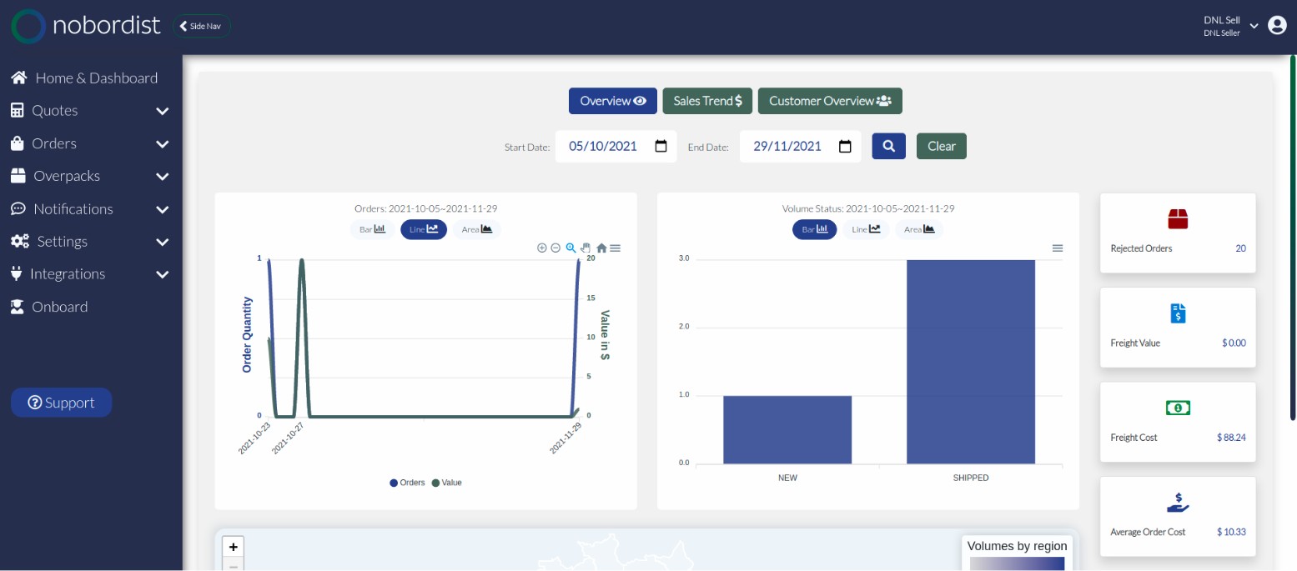Activate the hand panning tool on chart
This screenshot has width=1297, height=571.
[x=586, y=248]
